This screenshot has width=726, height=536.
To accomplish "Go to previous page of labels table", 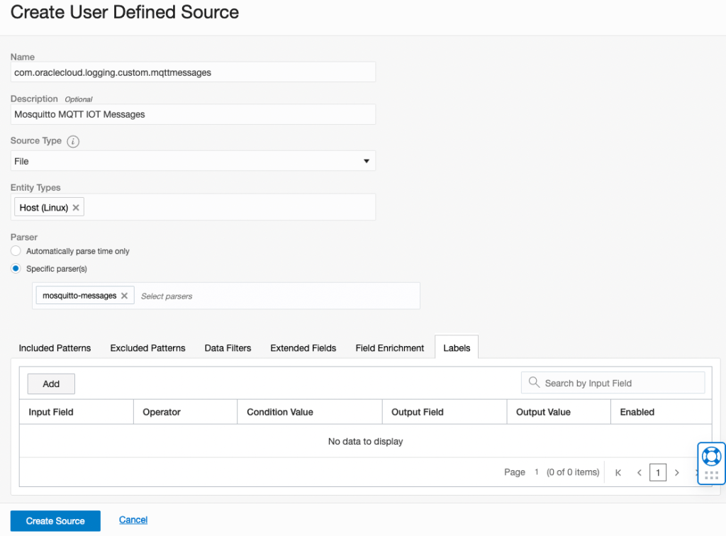I will (639, 472).
